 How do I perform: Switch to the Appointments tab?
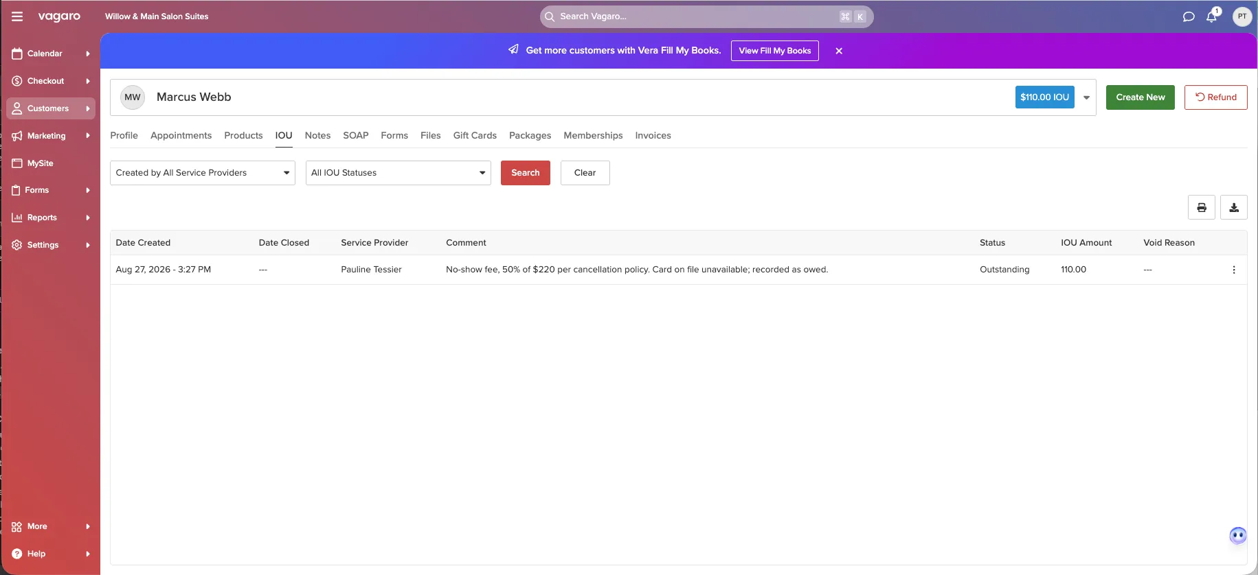(x=181, y=136)
